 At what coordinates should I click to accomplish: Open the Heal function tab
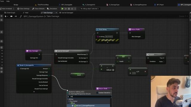click(x=26, y=12)
